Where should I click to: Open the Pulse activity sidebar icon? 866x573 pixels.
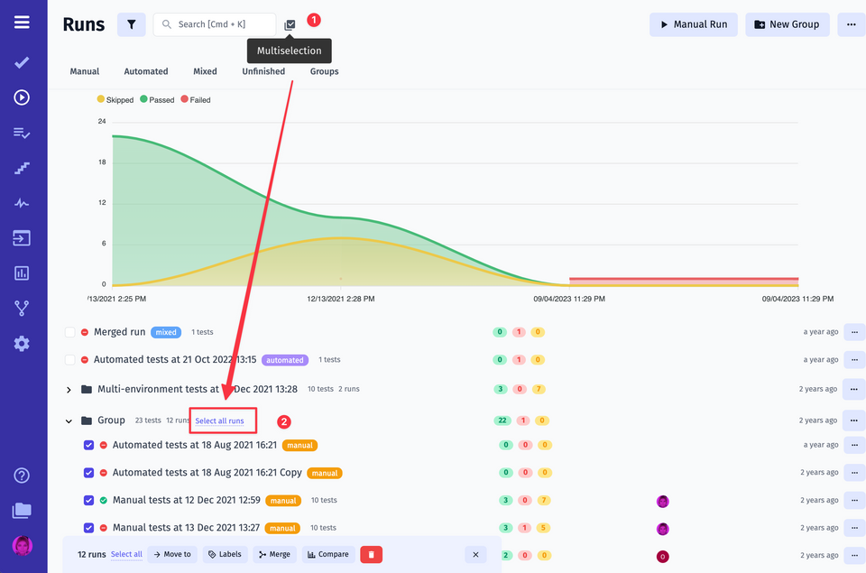22,203
